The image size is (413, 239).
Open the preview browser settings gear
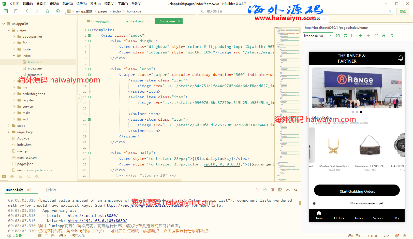pos(345,36)
